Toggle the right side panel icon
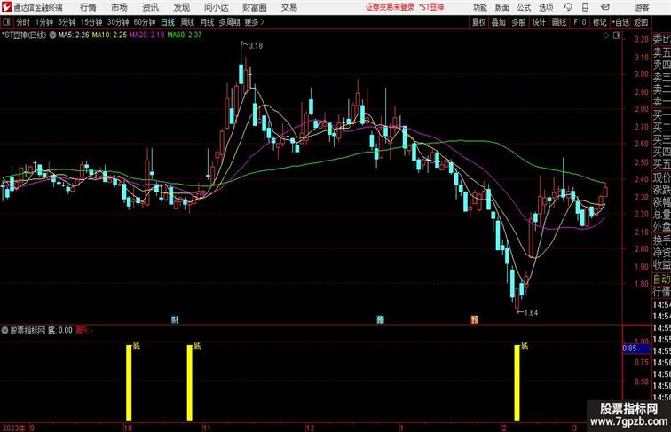The width and height of the screenshot is (671, 432). 617,35
